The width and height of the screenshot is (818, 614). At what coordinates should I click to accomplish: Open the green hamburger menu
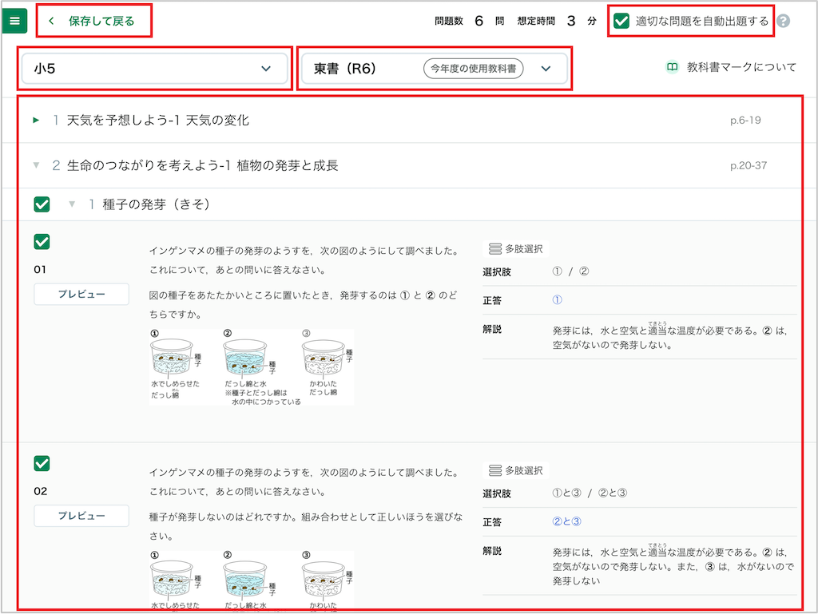coord(14,21)
